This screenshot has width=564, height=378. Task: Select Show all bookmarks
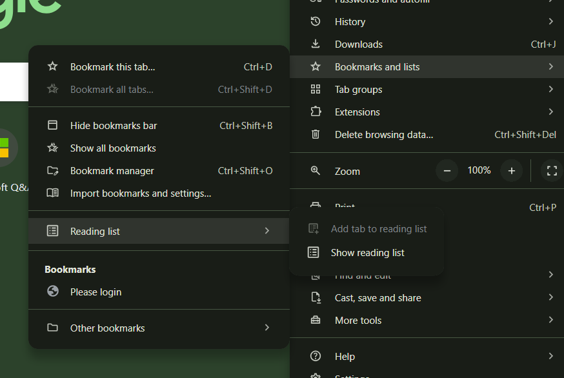[x=159, y=148]
